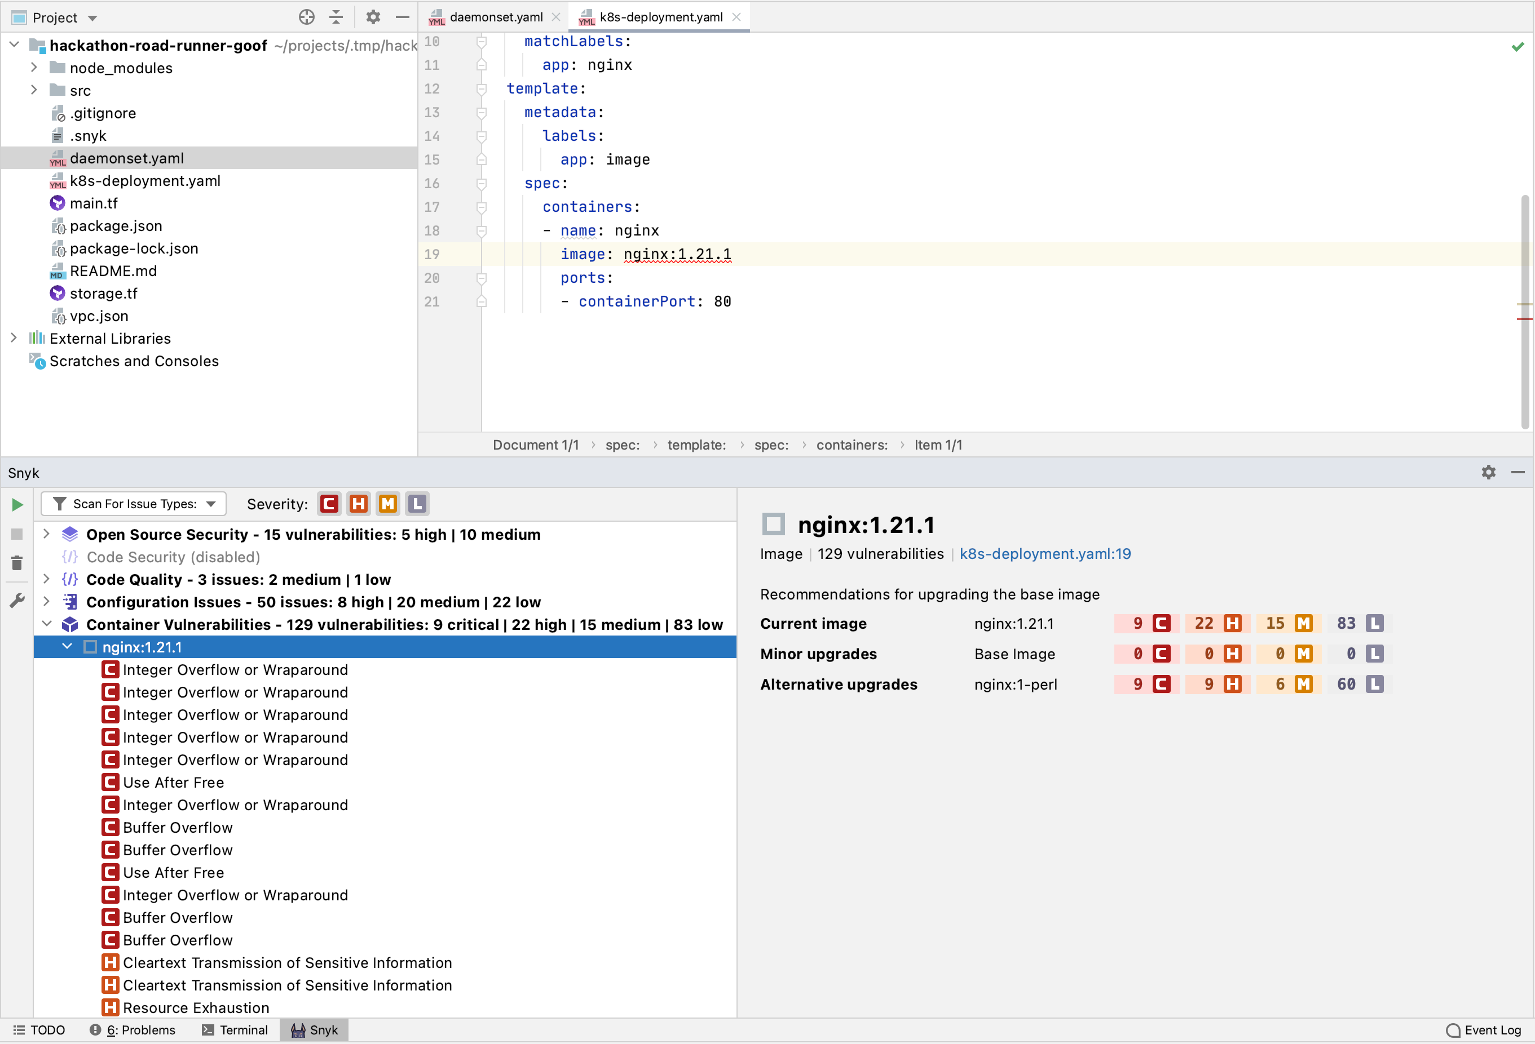The image size is (1535, 1044).
Task: Open Scan For Issue Types dropdown
Action: (x=134, y=504)
